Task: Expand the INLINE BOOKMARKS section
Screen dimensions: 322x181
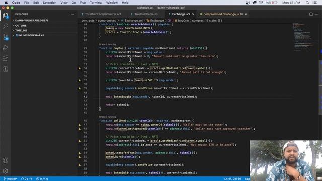Action: [31, 35]
